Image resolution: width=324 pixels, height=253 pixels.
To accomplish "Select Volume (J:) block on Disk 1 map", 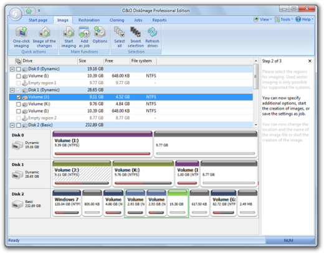I will click(x=82, y=173).
